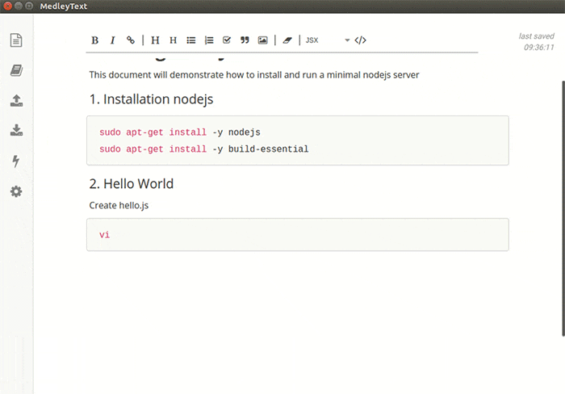This screenshot has width=565, height=394.
Task: Insert a block quote
Action: (x=245, y=40)
